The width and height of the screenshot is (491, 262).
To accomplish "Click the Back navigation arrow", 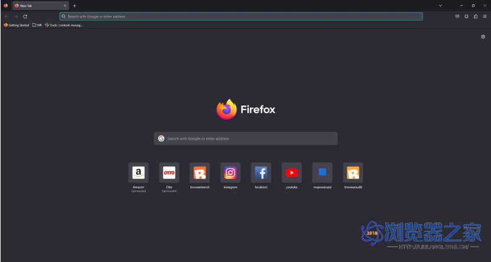I will (6, 16).
